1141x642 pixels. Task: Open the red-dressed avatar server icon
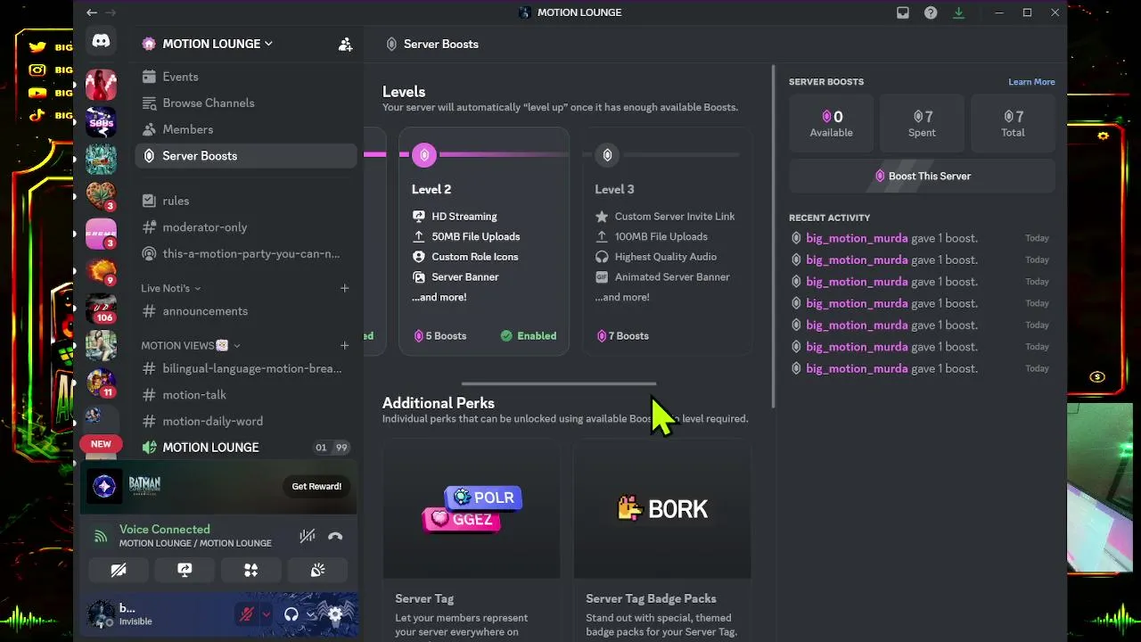coord(101,85)
